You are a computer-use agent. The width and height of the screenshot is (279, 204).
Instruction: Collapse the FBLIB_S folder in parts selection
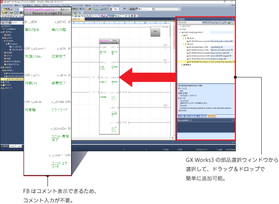pos(183,44)
